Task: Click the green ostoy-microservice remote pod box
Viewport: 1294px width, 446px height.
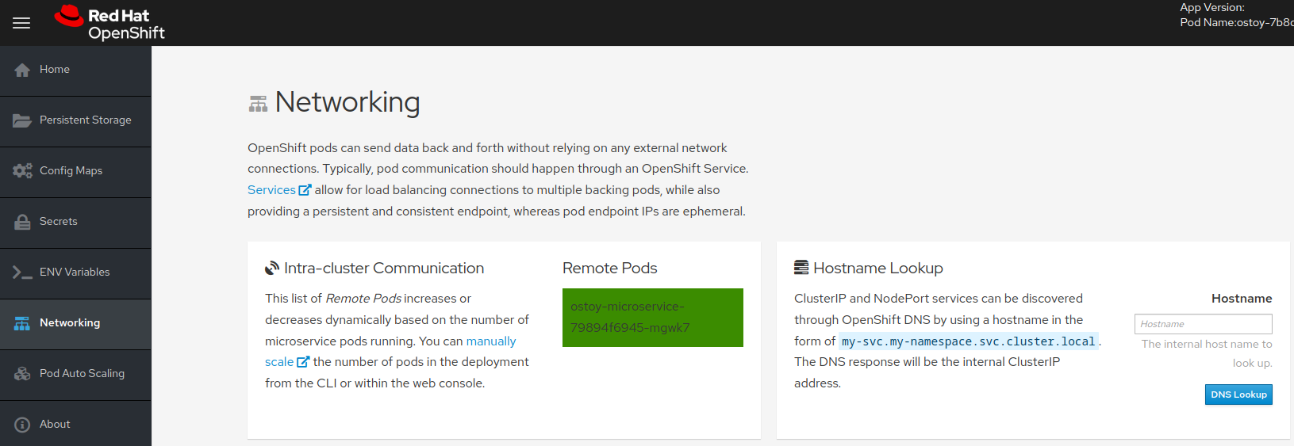Action: pyautogui.click(x=653, y=318)
